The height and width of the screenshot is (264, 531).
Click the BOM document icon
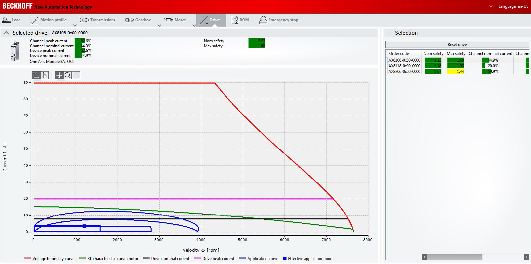[235, 20]
